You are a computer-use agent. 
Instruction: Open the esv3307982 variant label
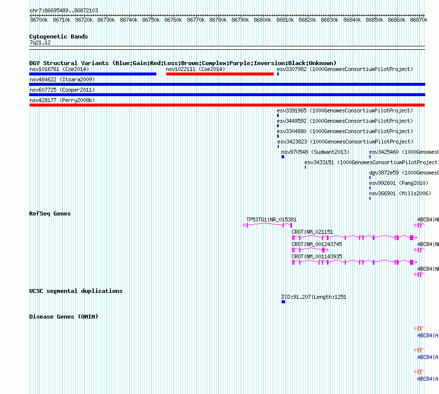click(345, 69)
